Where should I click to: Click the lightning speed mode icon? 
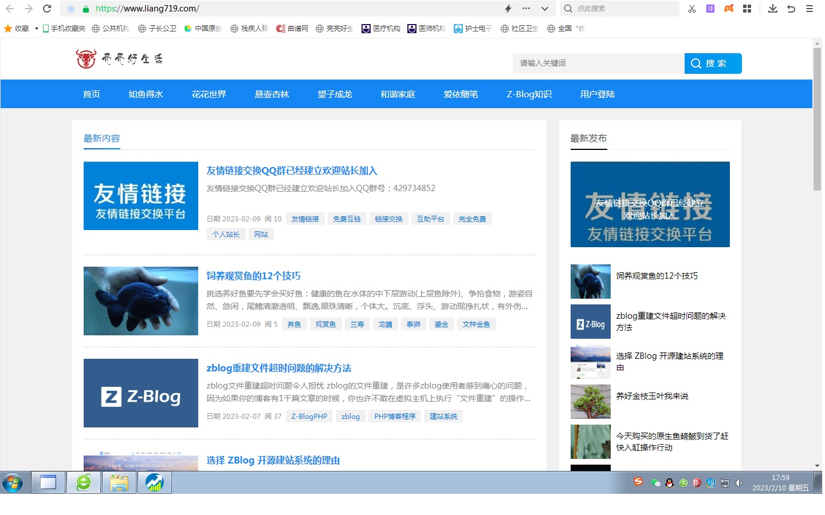(508, 9)
